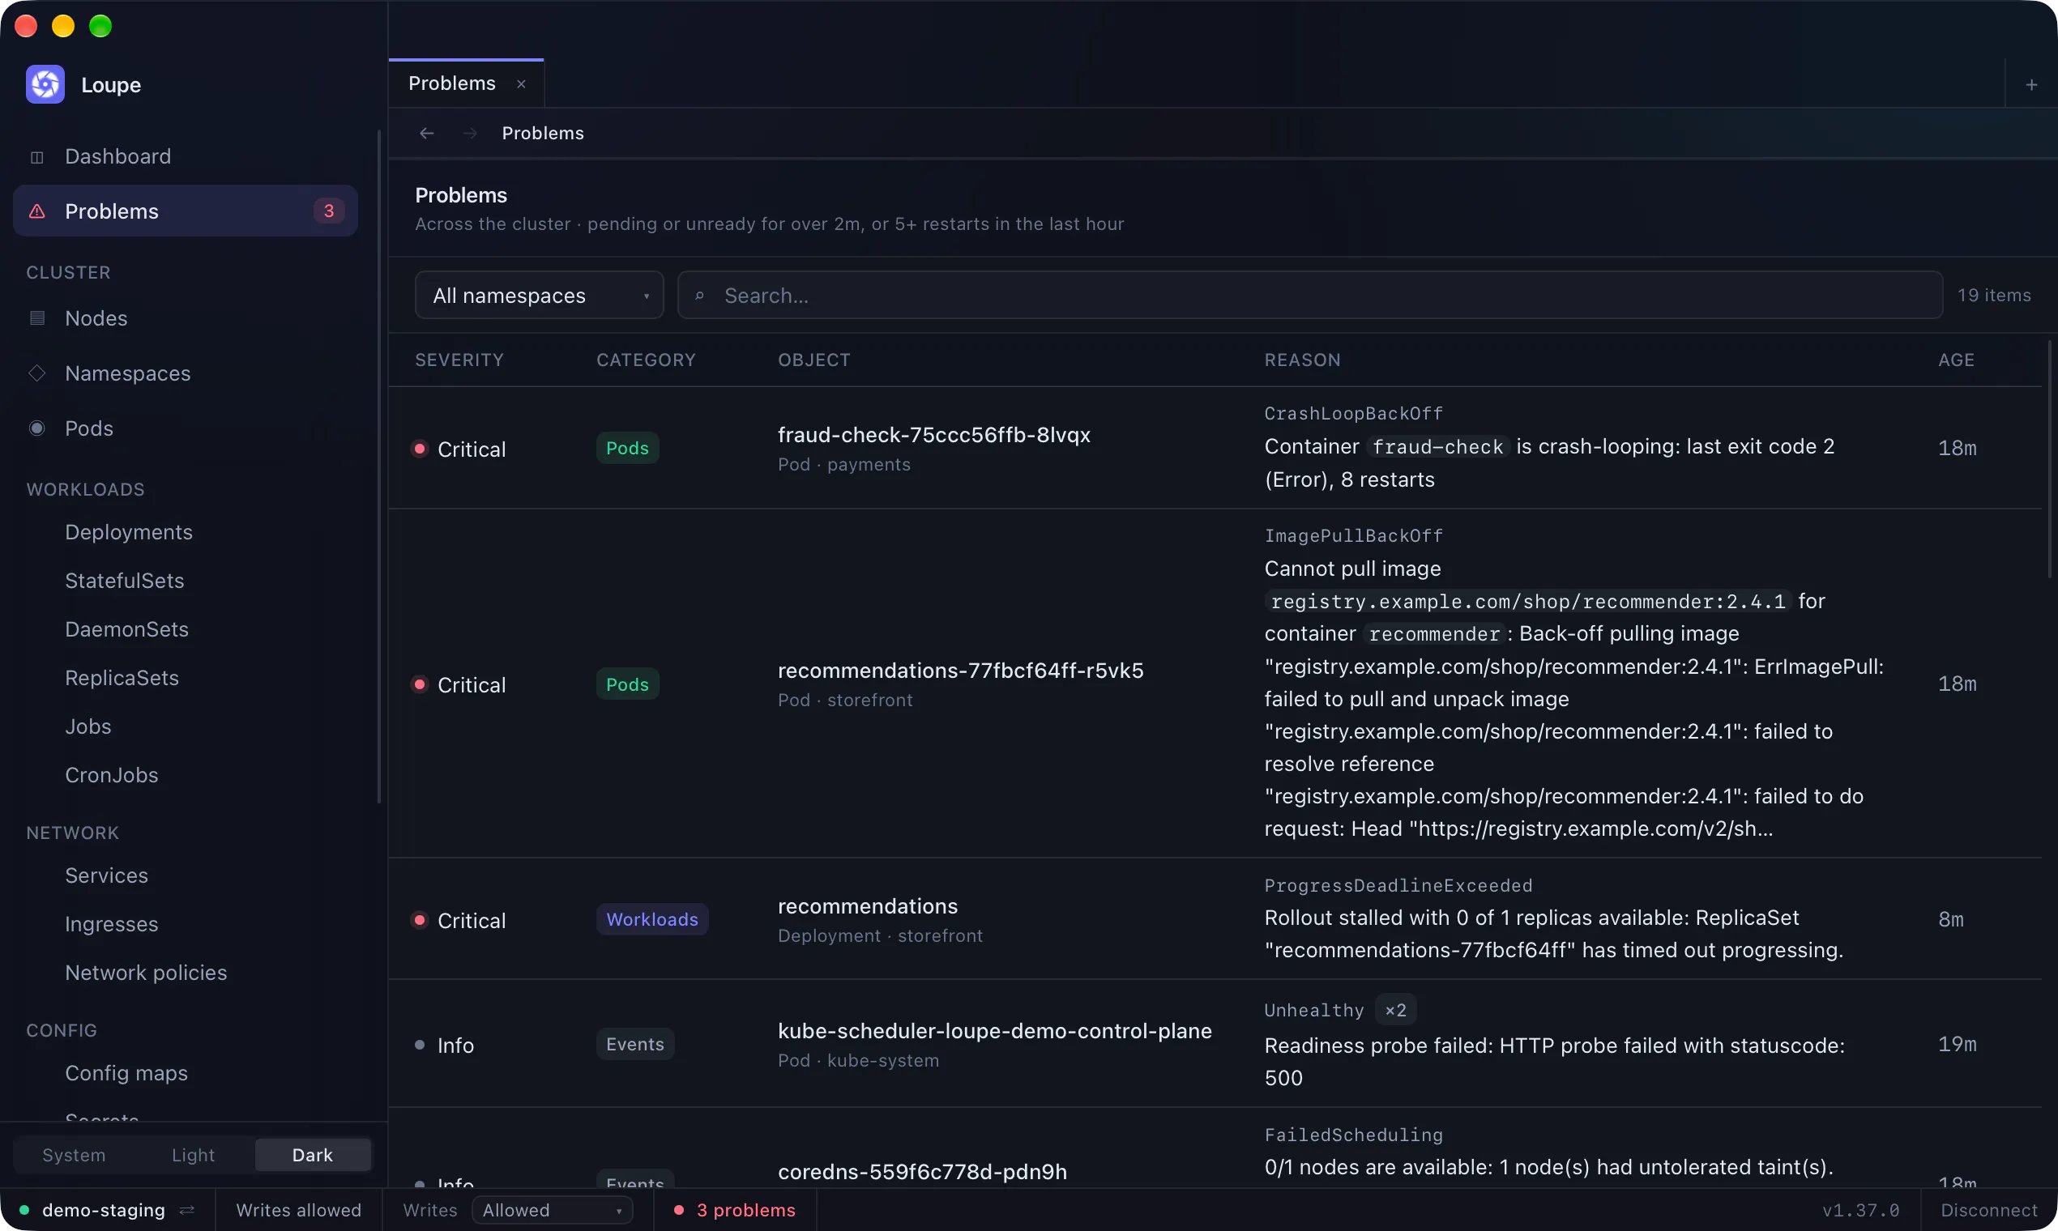Select the System theme option
The image size is (2058, 1231).
(x=74, y=1155)
